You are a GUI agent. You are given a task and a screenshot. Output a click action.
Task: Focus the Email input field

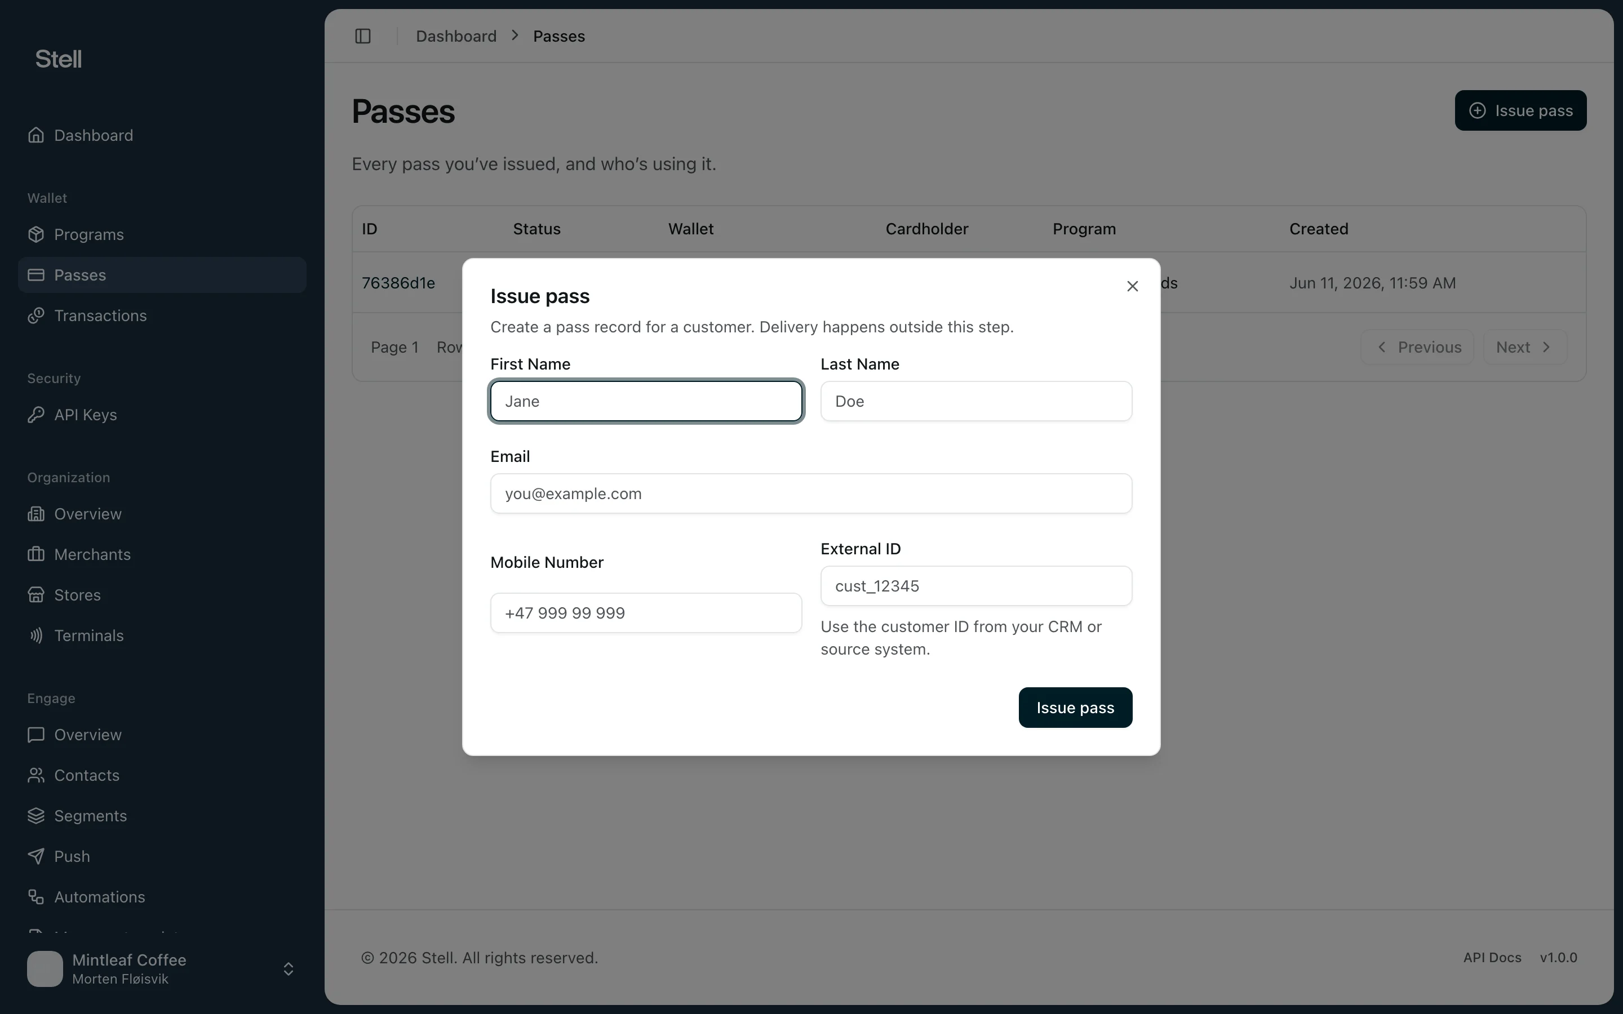(812, 493)
